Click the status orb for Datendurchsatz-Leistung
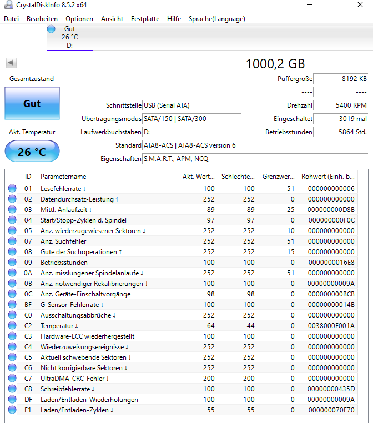The height and width of the screenshot is (423, 373). click(x=12, y=199)
